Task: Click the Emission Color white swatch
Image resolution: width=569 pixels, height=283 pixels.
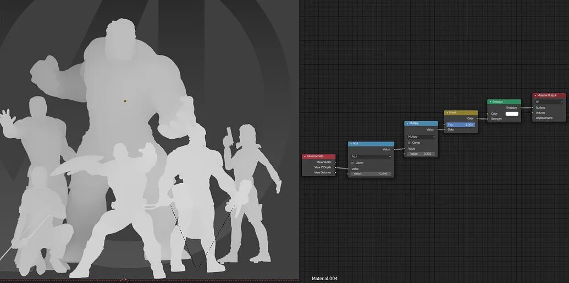Action: (512, 114)
